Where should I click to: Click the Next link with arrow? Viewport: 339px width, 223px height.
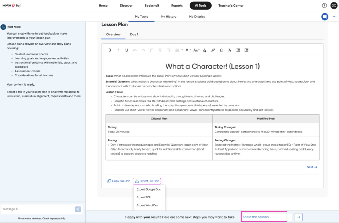tap(312, 167)
